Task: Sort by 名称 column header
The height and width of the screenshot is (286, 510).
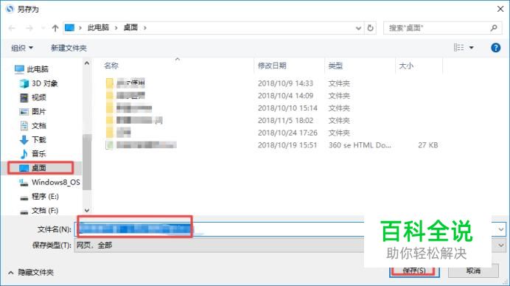Action: tap(111, 66)
